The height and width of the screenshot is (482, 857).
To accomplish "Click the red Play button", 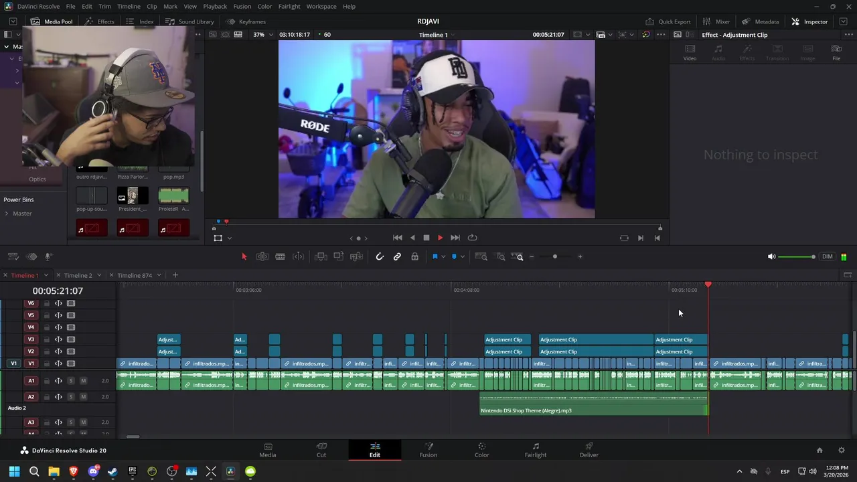I will 440,238.
